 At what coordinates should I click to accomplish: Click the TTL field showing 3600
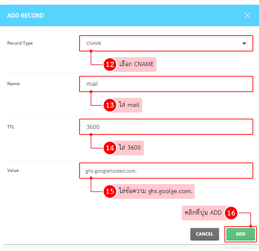[x=166, y=127]
